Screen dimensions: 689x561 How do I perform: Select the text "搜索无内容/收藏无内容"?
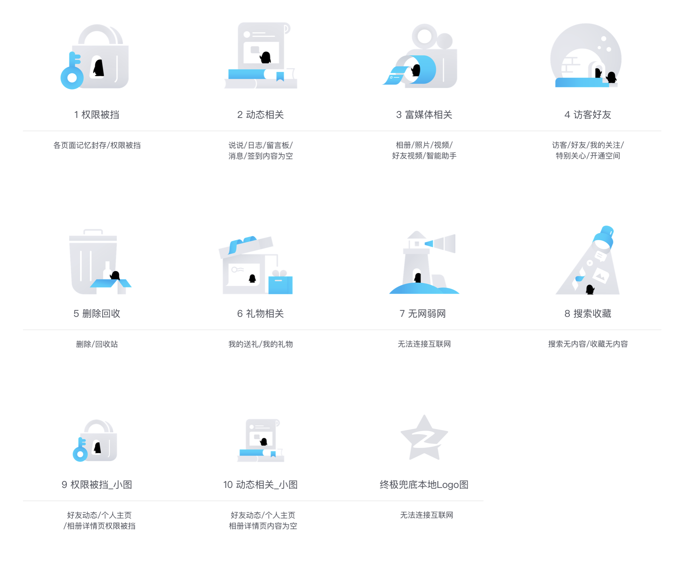(588, 344)
